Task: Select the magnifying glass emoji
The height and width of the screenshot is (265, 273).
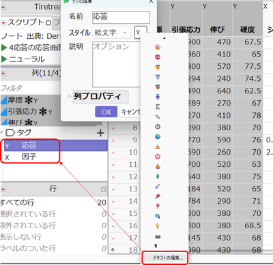Action: point(158,216)
